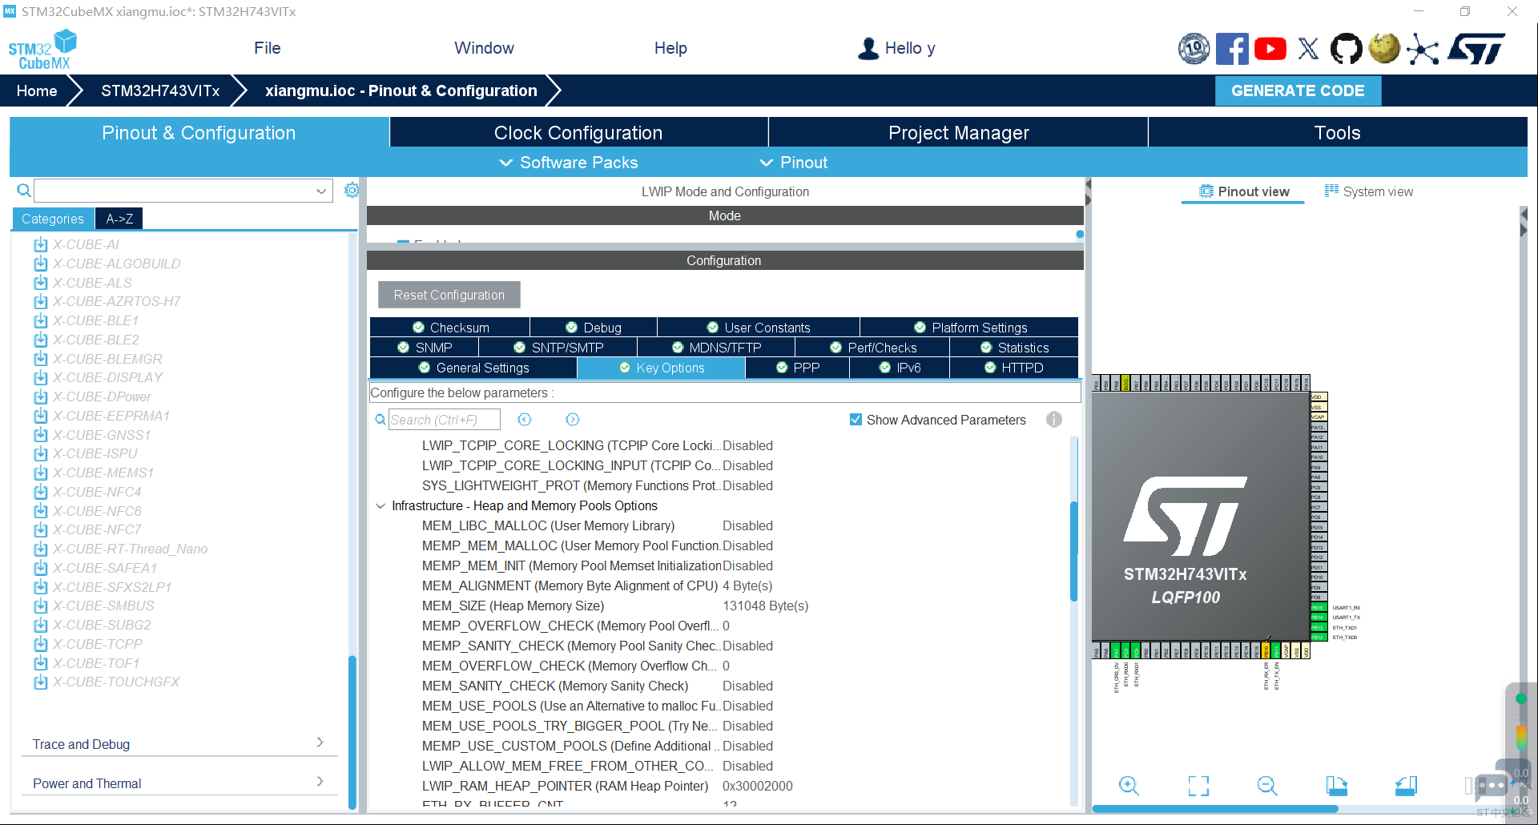1538x825 pixels.
Task: Switch to the Tools tab
Action: (x=1337, y=132)
